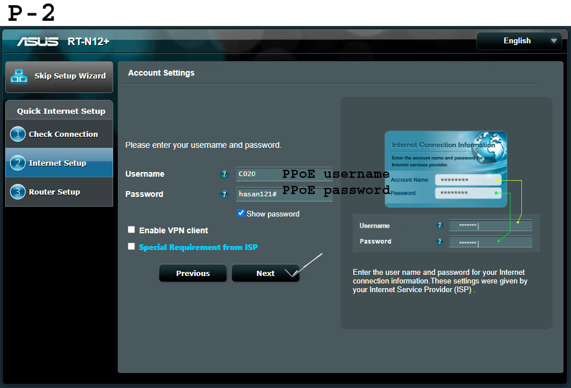Click the help icon beside Password field

click(225, 194)
